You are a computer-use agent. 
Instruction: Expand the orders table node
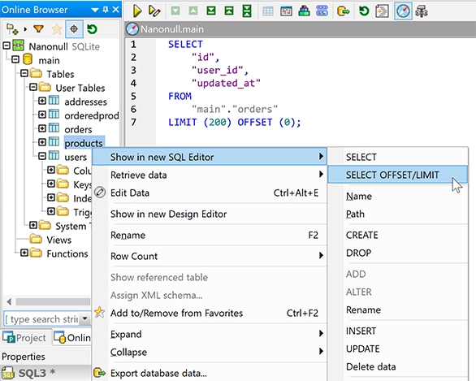click(42, 128)
